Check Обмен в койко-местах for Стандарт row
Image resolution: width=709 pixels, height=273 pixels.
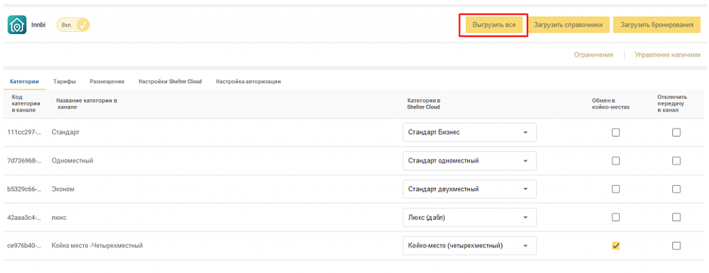[x=616, y=132]
